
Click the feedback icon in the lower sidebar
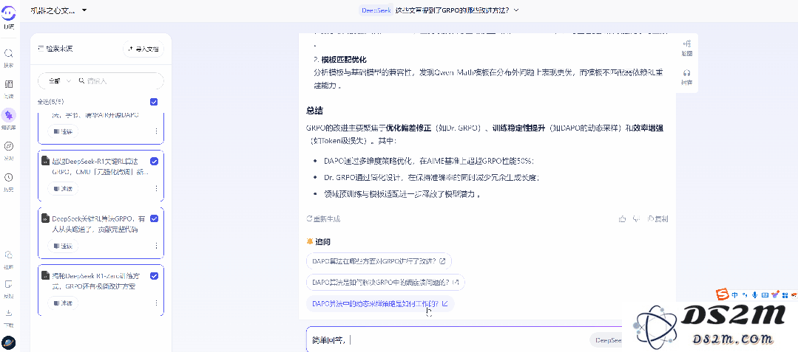point(9,284)
